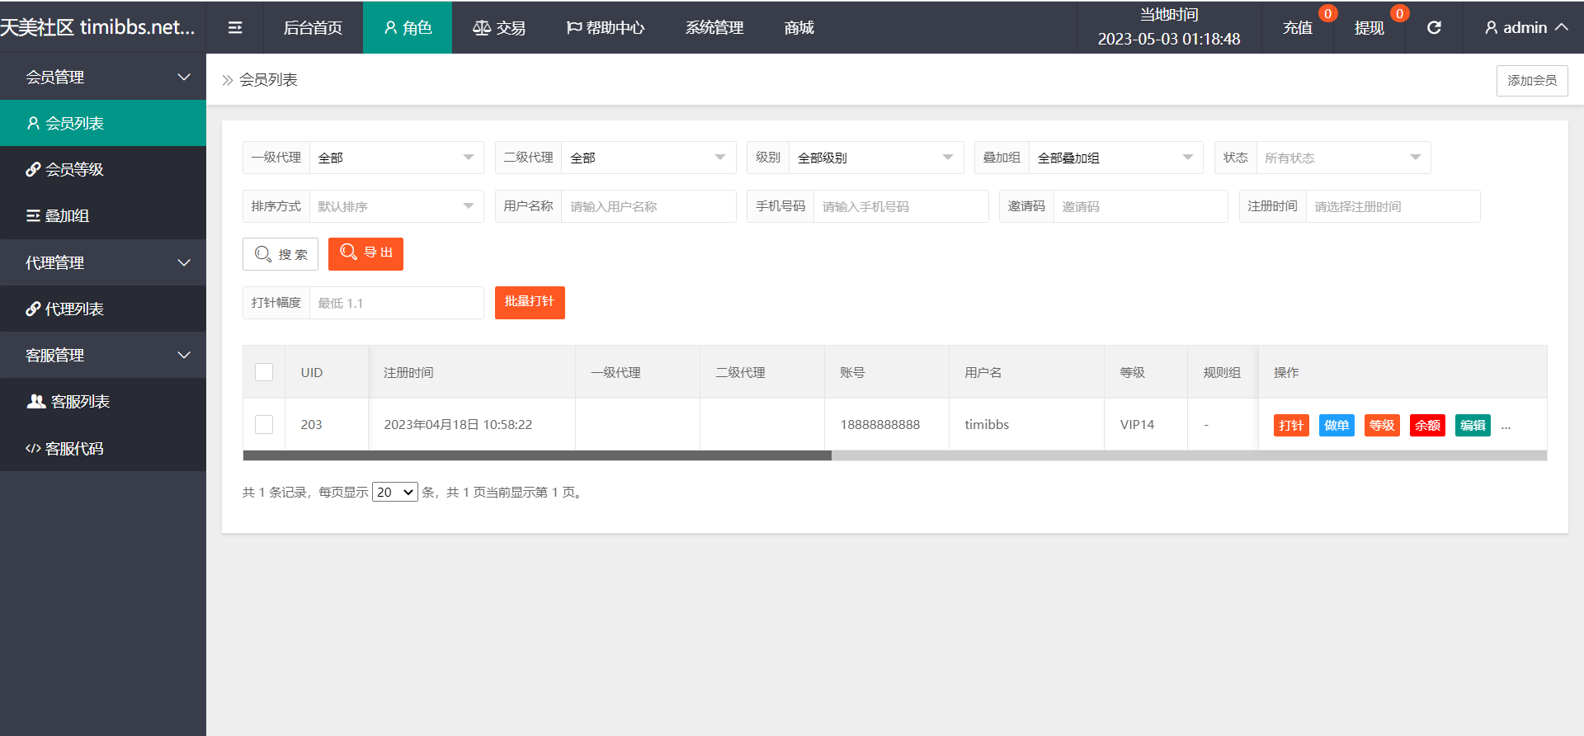1584x736 pixels.
Task: Toggle the sidebar collapse hamburger icon
Action: [x=235, y=28]
